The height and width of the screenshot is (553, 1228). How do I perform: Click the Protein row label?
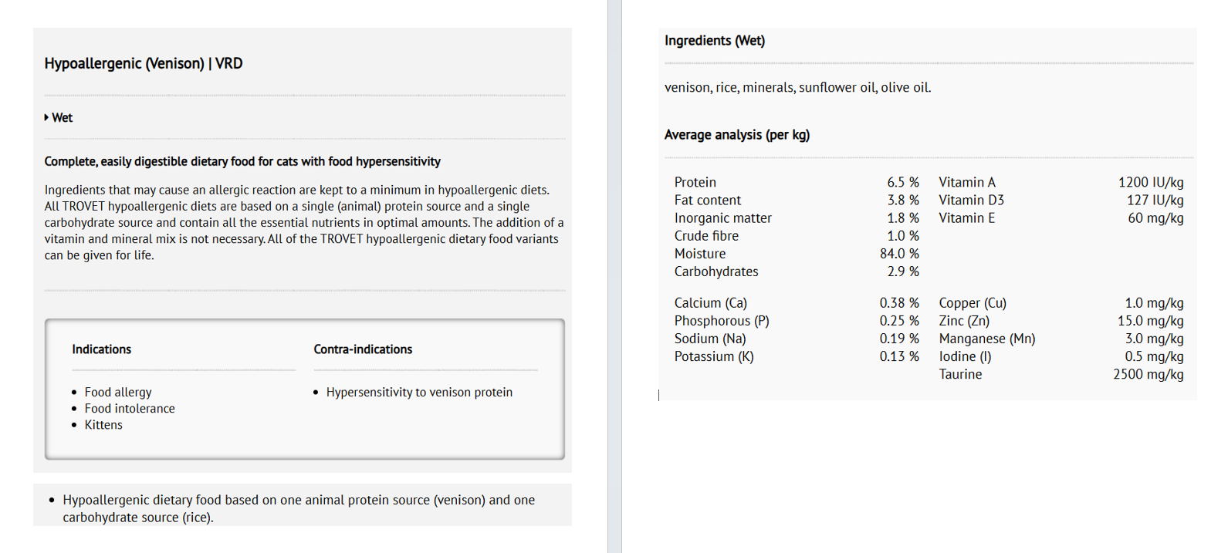coord(695,183)
